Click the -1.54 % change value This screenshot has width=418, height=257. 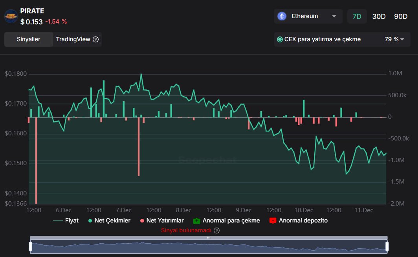point(56,22)
